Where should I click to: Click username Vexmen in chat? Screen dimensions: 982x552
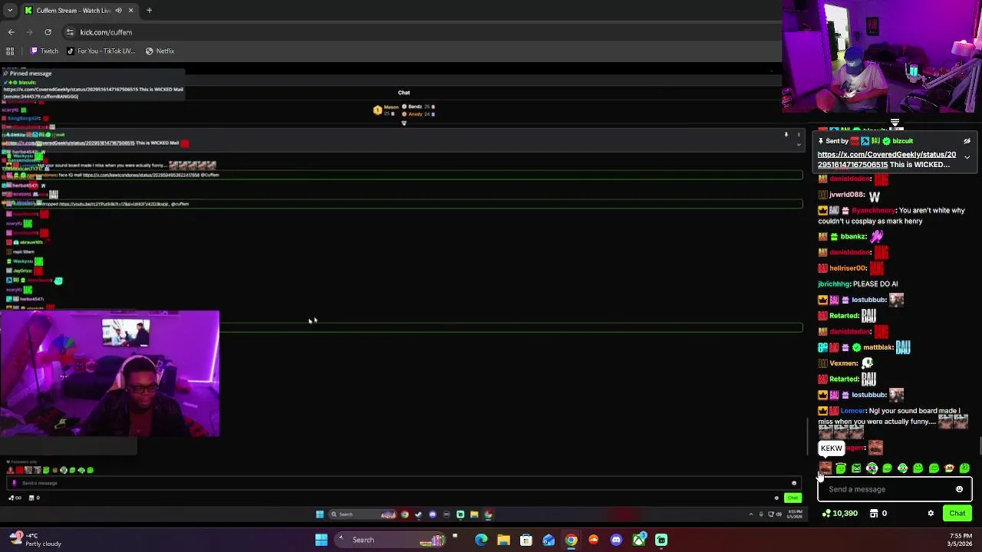click(x=843, y=363)
